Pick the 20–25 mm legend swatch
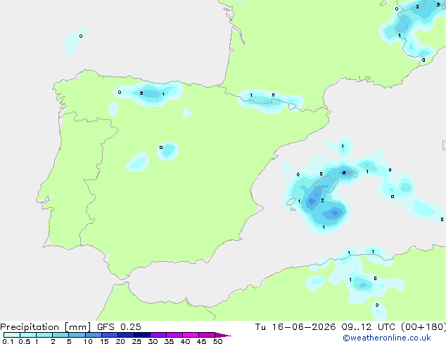 [125, 335]
